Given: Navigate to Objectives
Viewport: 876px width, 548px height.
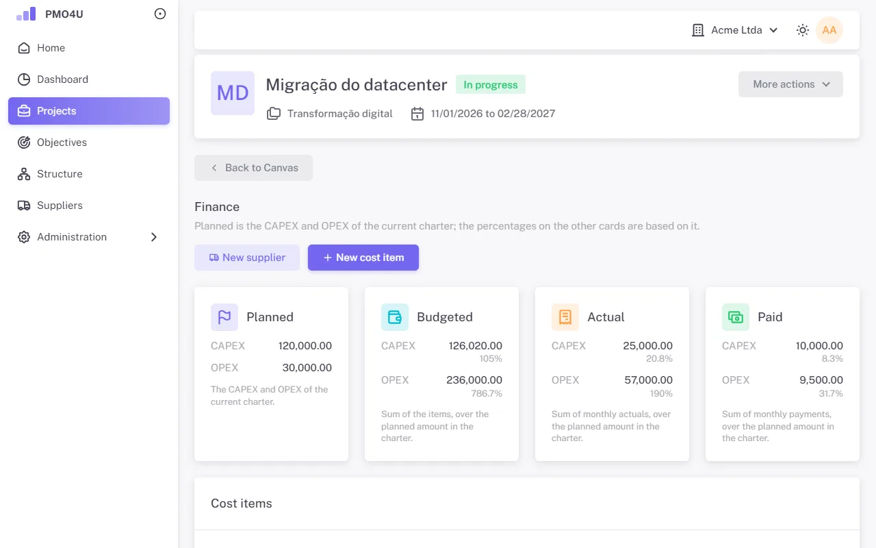Looking at the screenshot, I should coord(89,142).
